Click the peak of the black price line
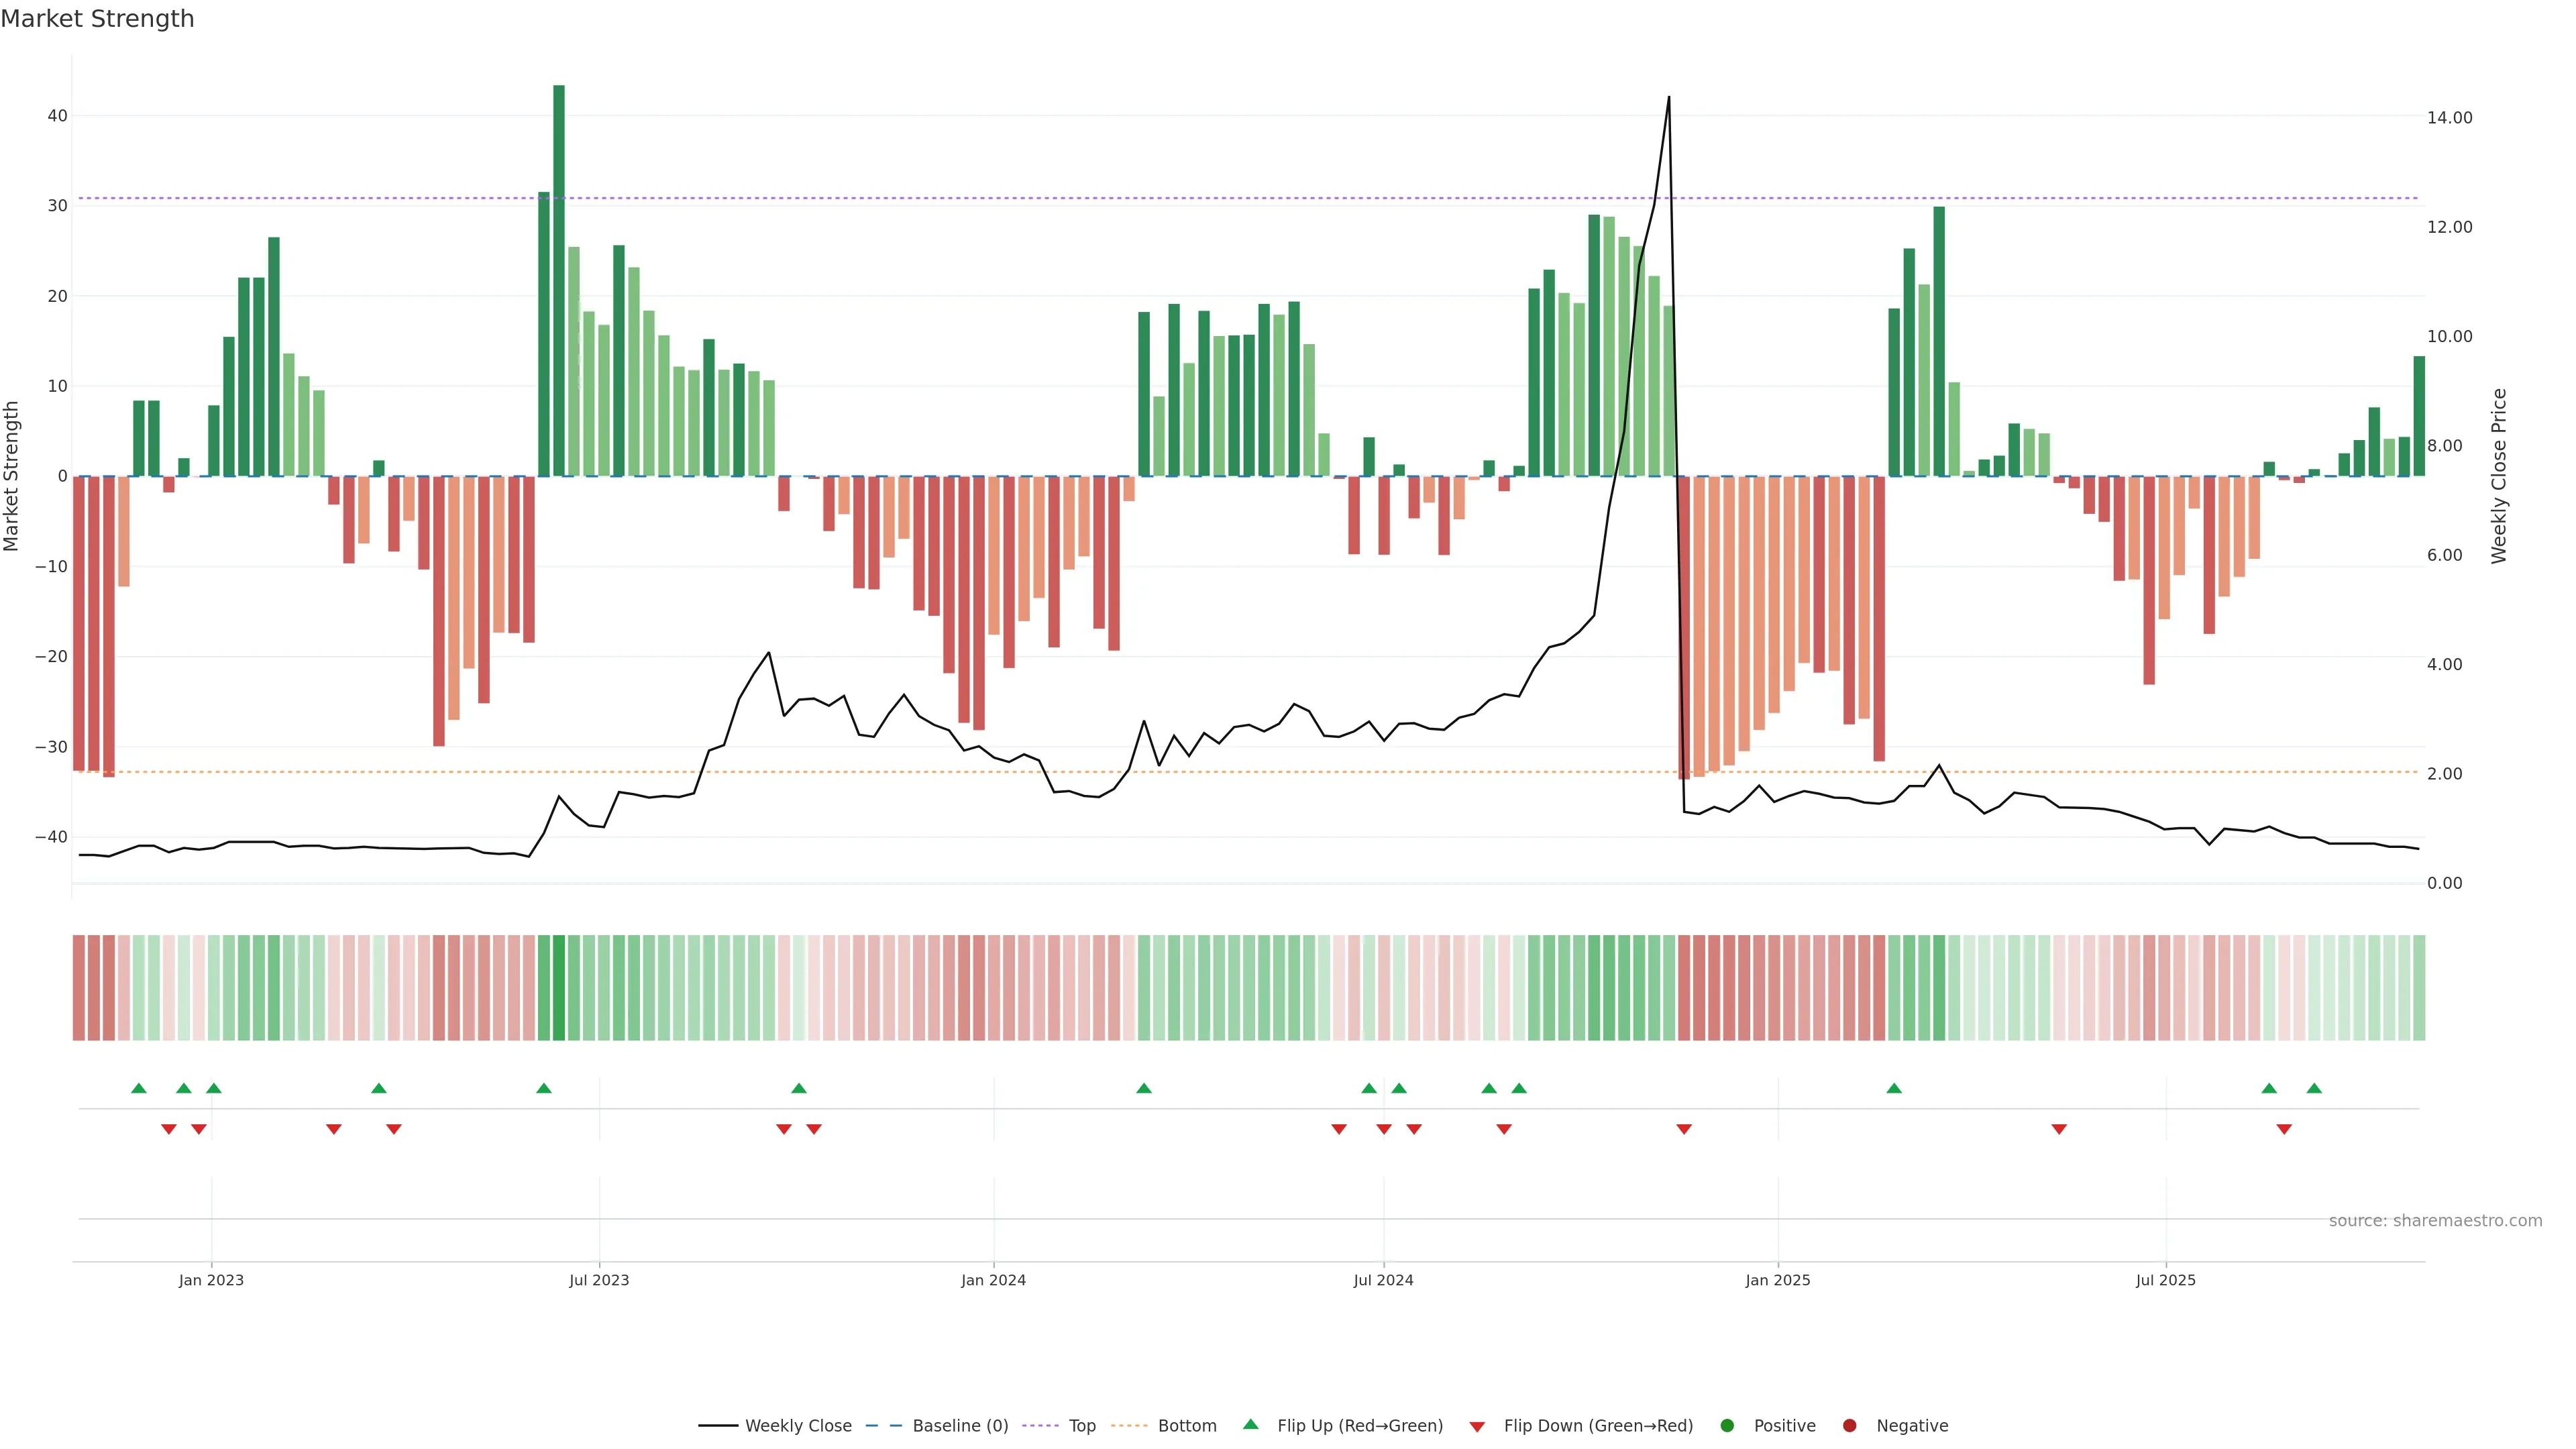Screen dimensions: 2576x1449 (x=1668, y=98)
